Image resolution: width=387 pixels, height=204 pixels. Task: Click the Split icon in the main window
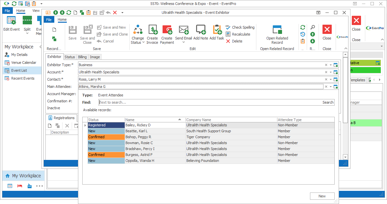(27, 20)
